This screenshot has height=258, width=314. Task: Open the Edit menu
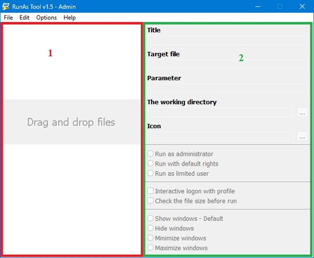24,17
